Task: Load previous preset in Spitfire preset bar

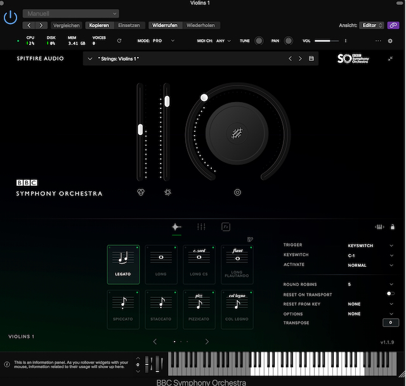Action: 290,59
